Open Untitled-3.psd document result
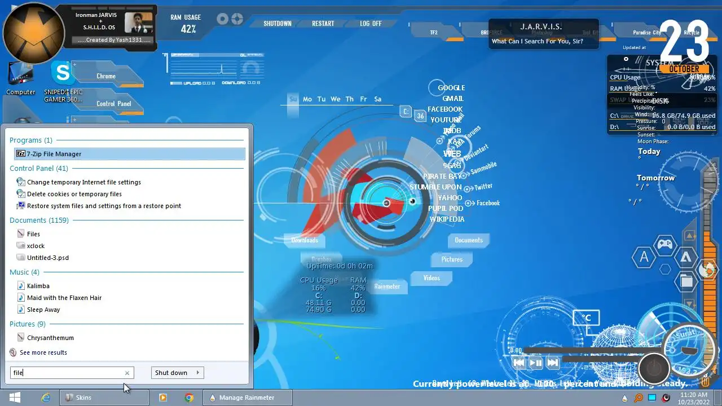The height and width of the screenshot is (406, 722). coord(43,258)
